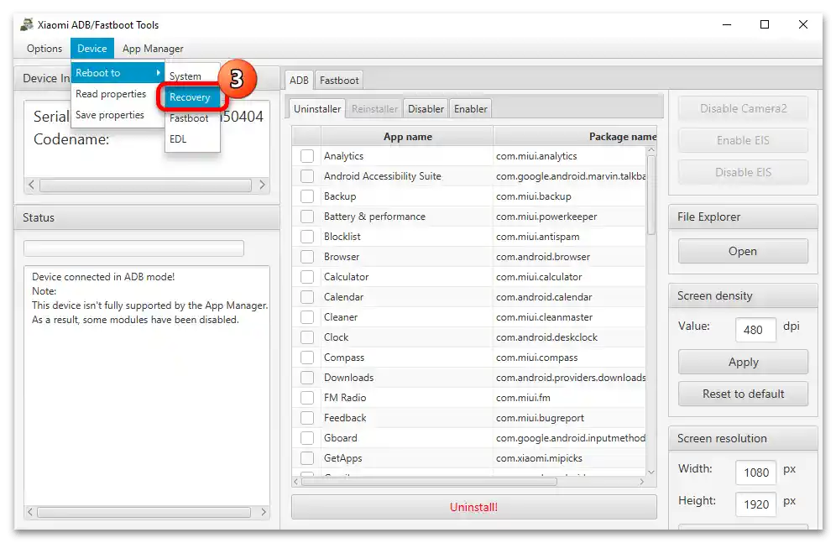Tick the Compass checkbox
Viewport: 836px width, 543px height.
click(307, 358)
